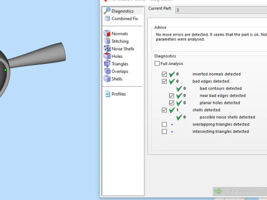Click the green Follow Advice arrow icon

pyautogui.click(x=218, y=191)
